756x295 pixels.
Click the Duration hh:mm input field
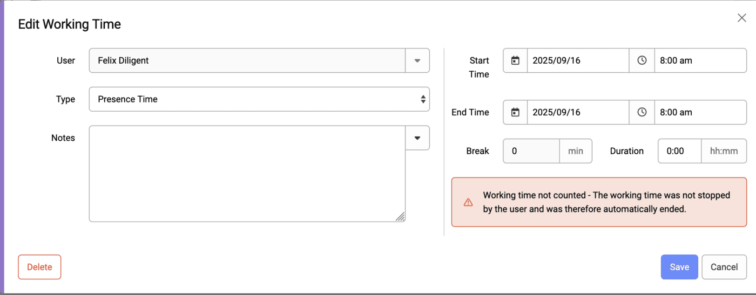tap(679, 151)
